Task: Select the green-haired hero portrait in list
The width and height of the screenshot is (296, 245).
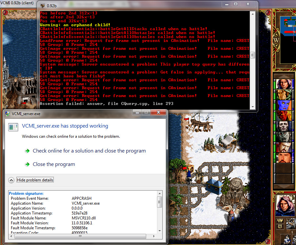Action: click(284, 95)
